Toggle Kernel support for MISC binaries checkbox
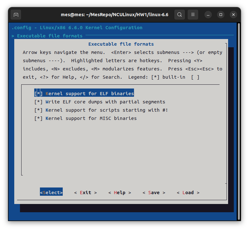 [x=38, y=118]
